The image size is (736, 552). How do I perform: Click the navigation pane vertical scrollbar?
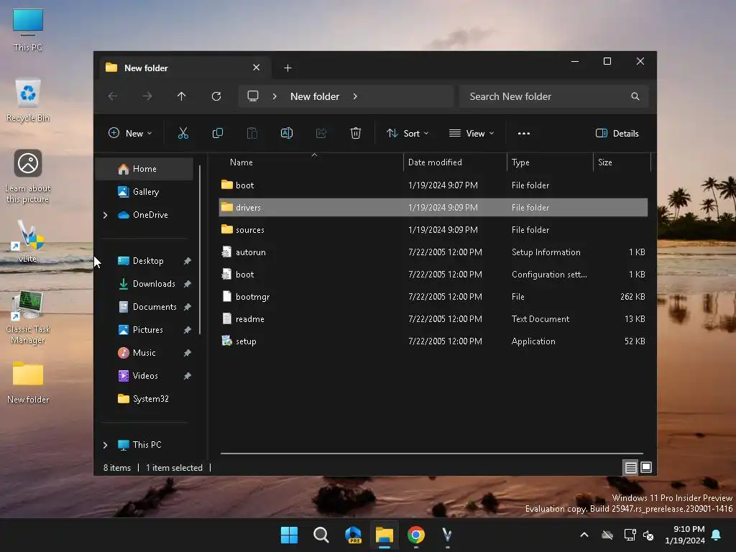click(200, 249)
